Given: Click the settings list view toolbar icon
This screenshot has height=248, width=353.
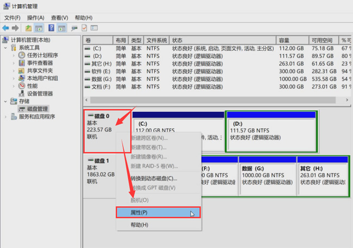Looking at the screenshot, I should pyautogui.click(x=94, y=28).
